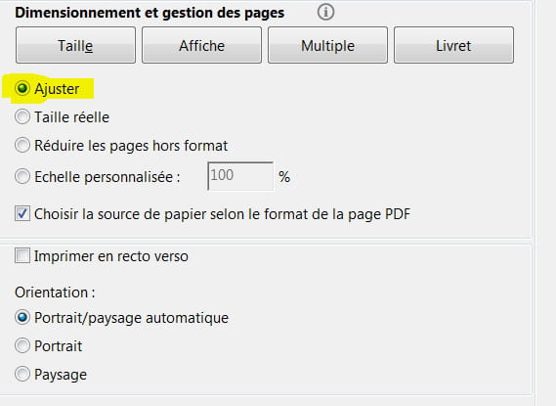Switch to Affiche poster mode
This screenshot has width=556, height=406.
tap(201, 45)
